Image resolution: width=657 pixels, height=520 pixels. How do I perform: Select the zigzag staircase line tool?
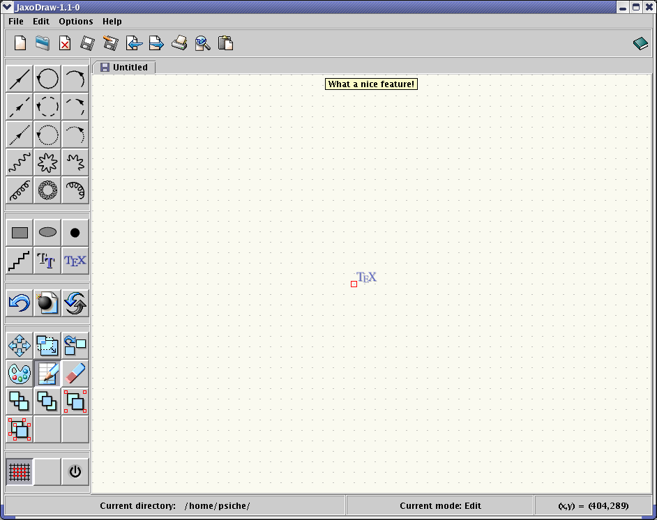pyautogui.click(x=20, y=261)
